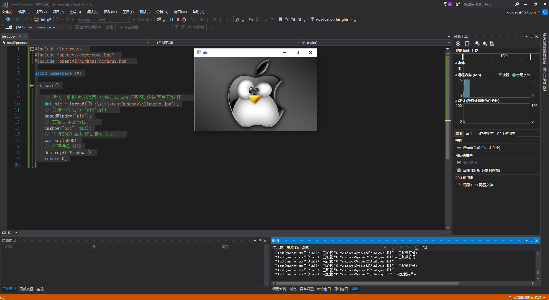This screenshot has height=300, width=549.
Task: Click 添加到源代码管理 in status bar
Action: [x=527, y=297]
